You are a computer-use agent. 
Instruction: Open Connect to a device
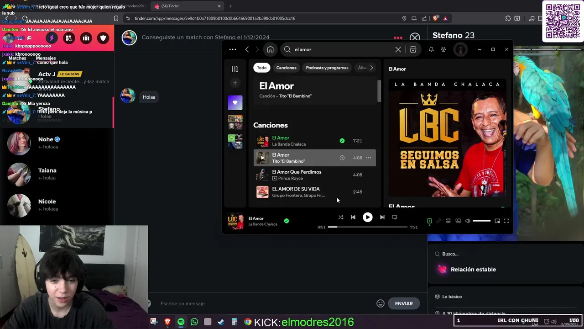pos(458,221)
